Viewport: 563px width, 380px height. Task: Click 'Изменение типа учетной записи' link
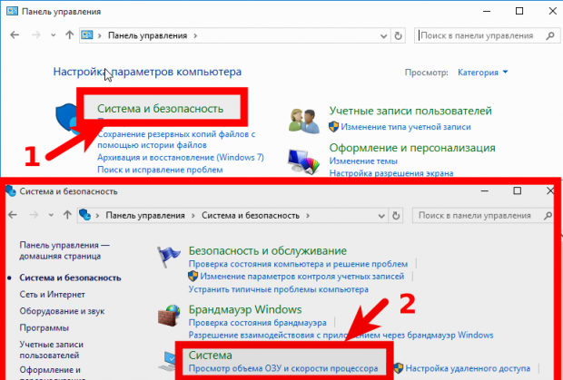tap(406, 127)
